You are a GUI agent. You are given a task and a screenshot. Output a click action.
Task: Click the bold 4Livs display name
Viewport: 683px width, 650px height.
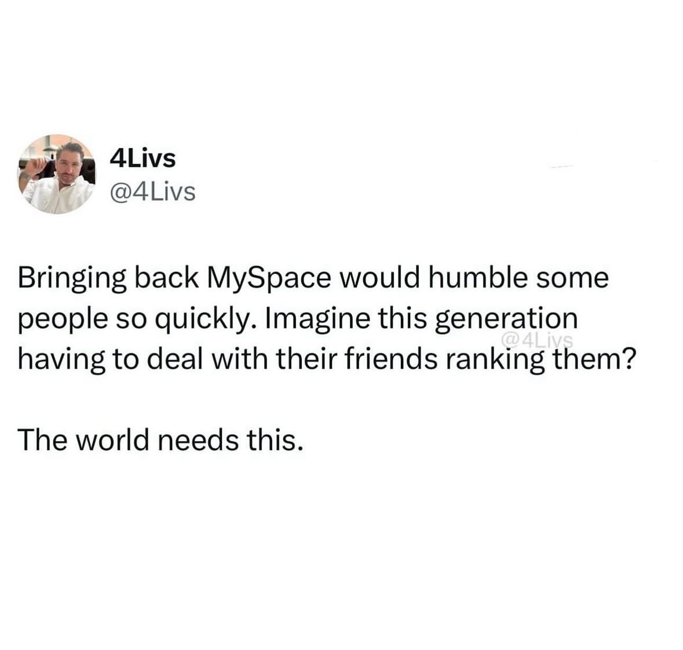[x=143, y=158]
